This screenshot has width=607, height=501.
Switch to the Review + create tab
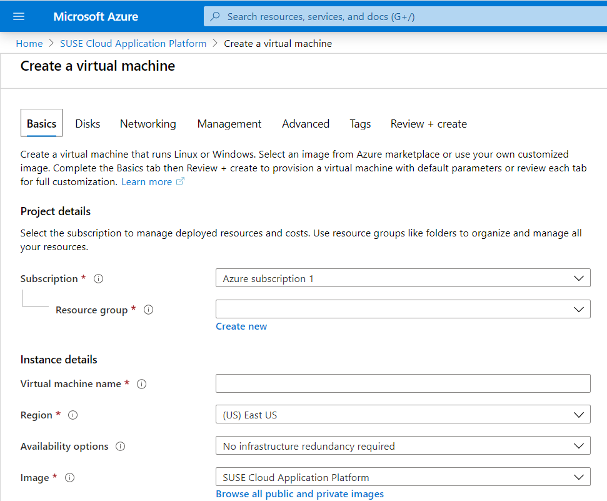(x=428, y=124)
